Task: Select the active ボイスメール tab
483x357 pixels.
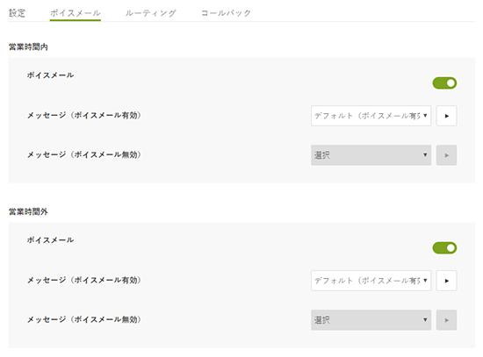Action: tap(76, 13)
